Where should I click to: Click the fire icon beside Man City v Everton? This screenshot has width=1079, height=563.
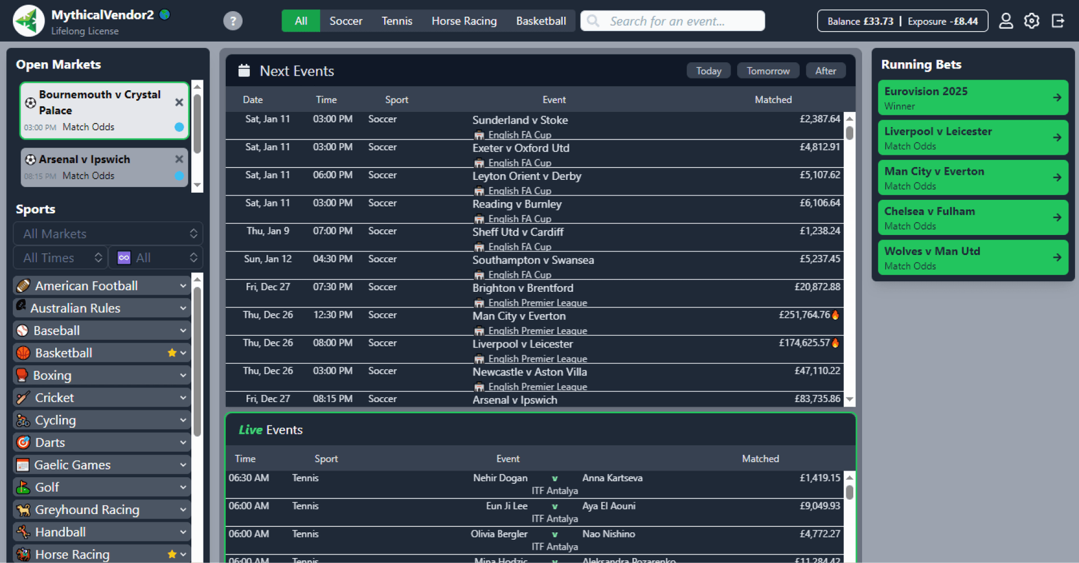(x=835, y=315)
